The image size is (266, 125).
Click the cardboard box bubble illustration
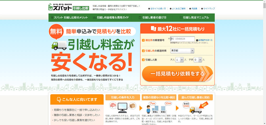132,106
